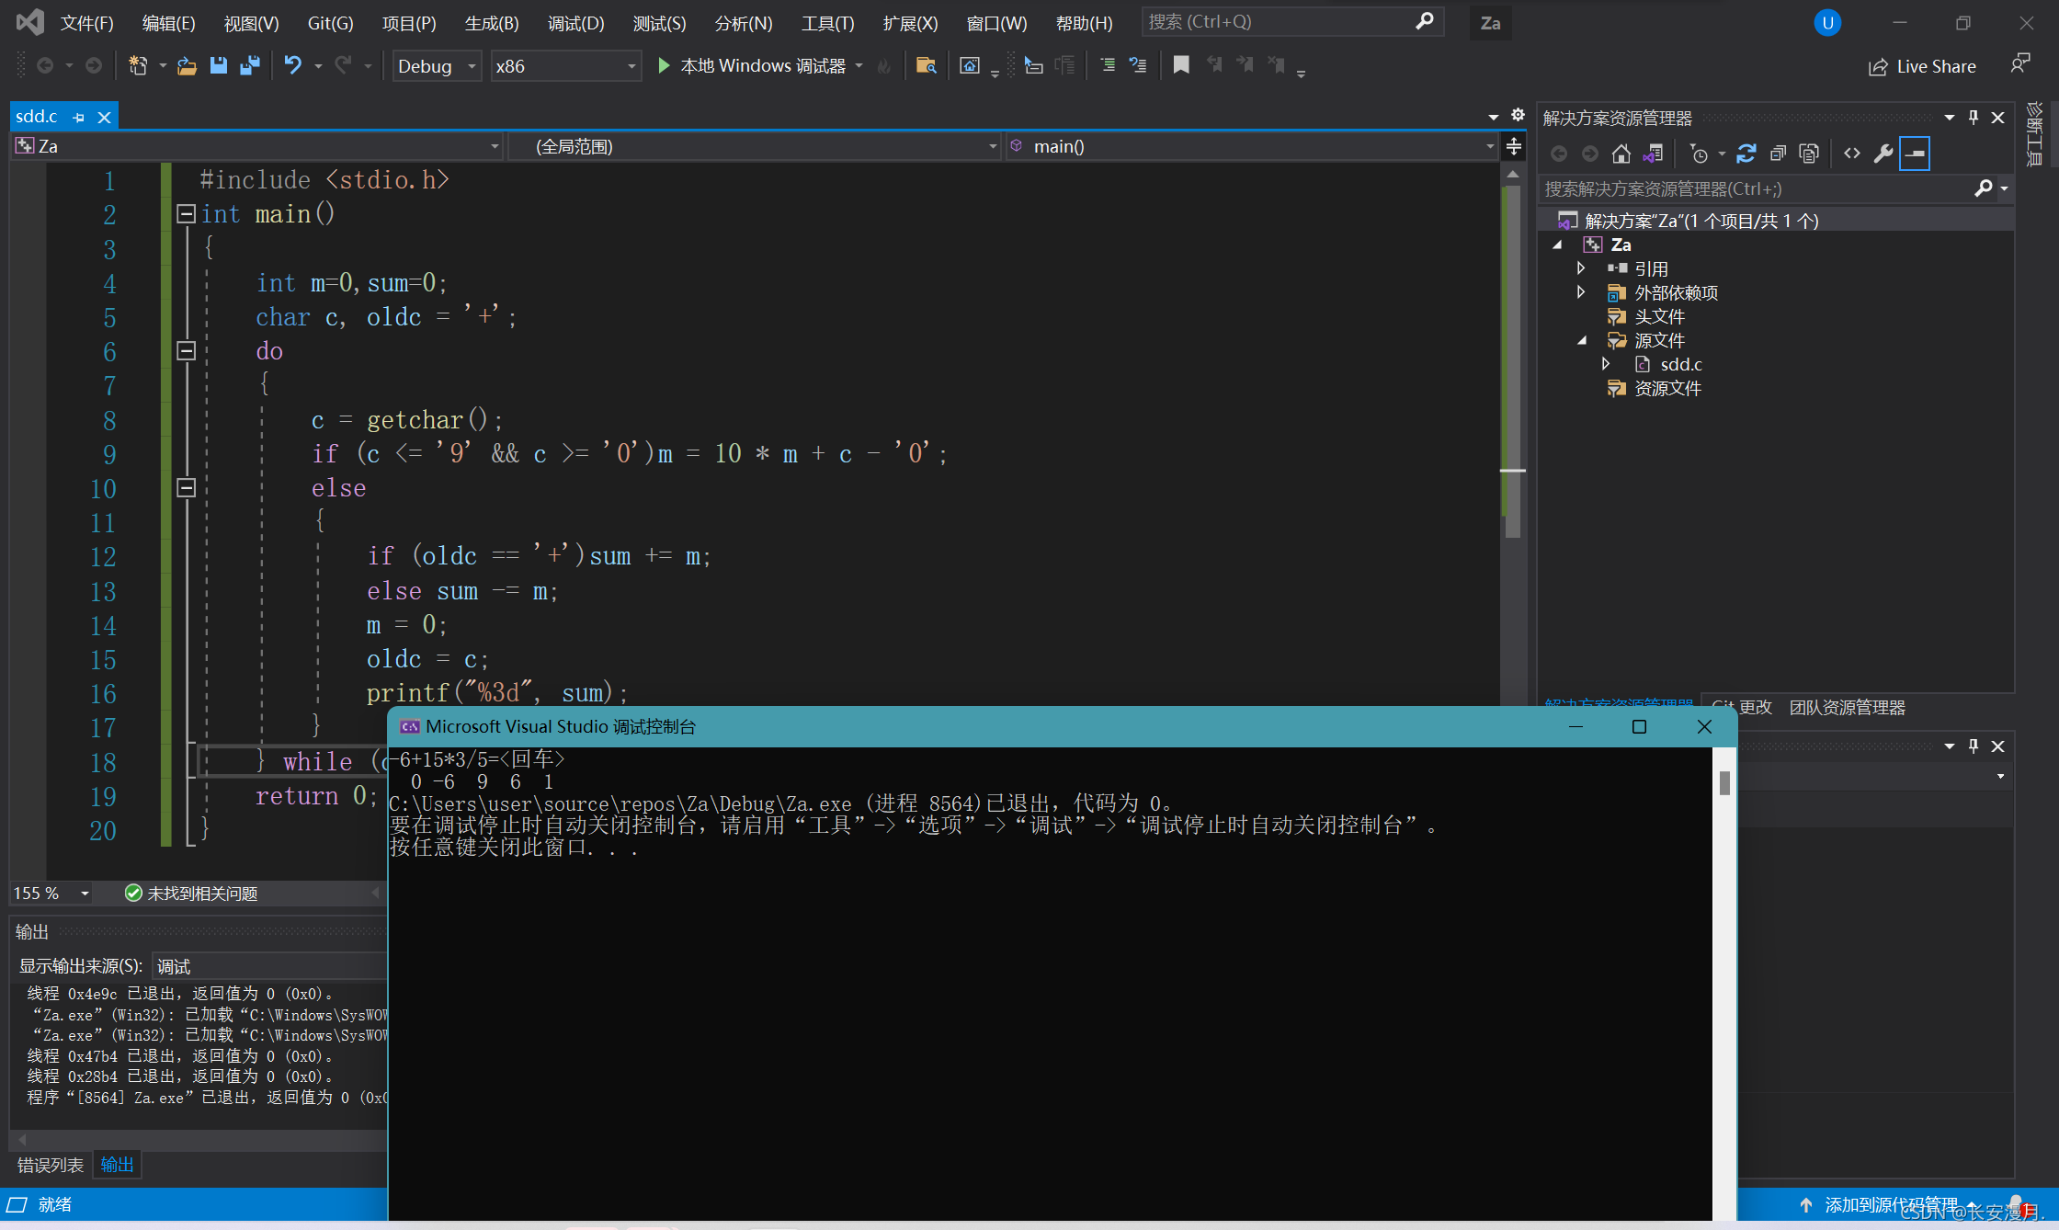Viewport: 2059px width, 1230px height.
Task: Open the Debug configuration dropdown
Action: (x=437, y=66)
